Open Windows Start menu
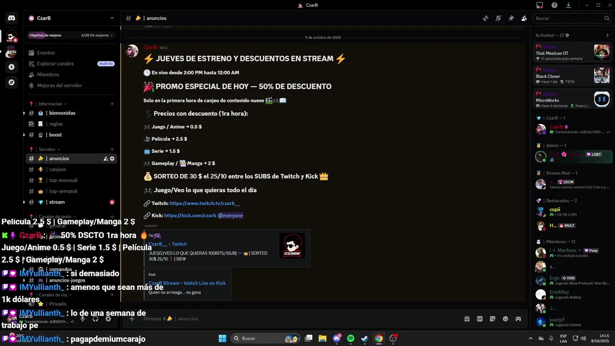This screenshot has height=346, width=615. click(222, 338)
